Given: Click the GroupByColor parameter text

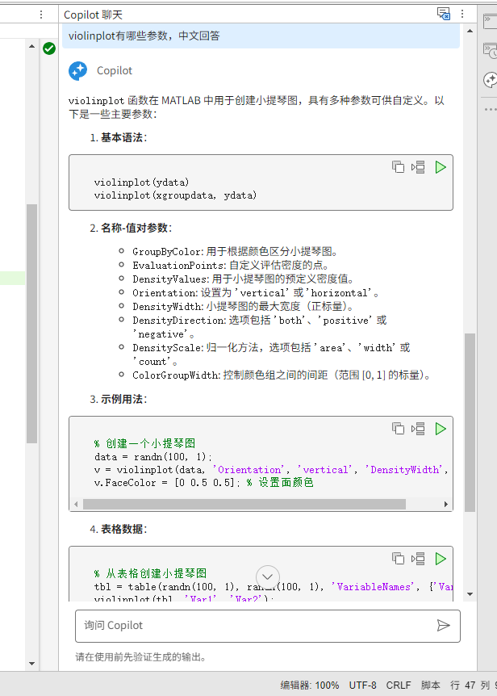Looking at the screenshot, I should pyautogui.click(x=167, y=252).
